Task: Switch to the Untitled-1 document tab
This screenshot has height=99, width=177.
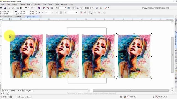Action: (19, 16)
